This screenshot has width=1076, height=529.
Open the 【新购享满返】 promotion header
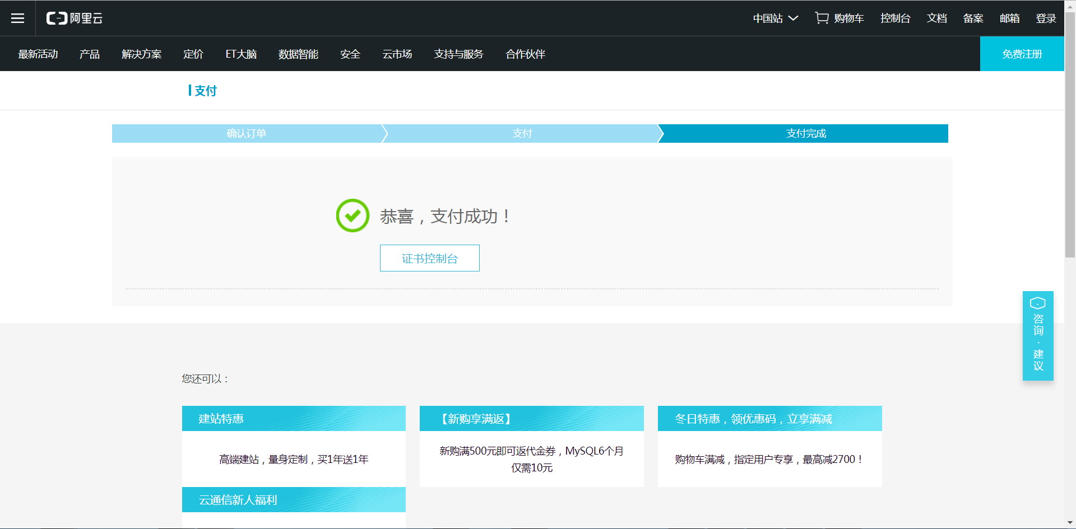click(x=532, y=419)
